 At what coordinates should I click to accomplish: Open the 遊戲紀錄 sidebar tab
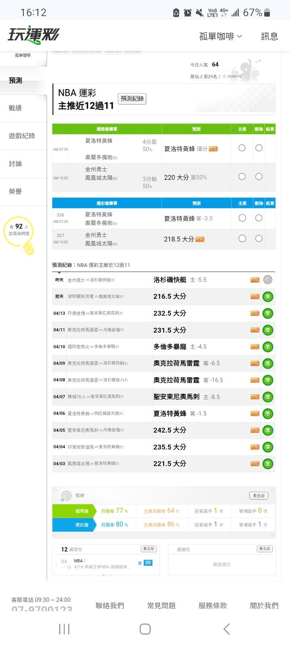[22, 136]
